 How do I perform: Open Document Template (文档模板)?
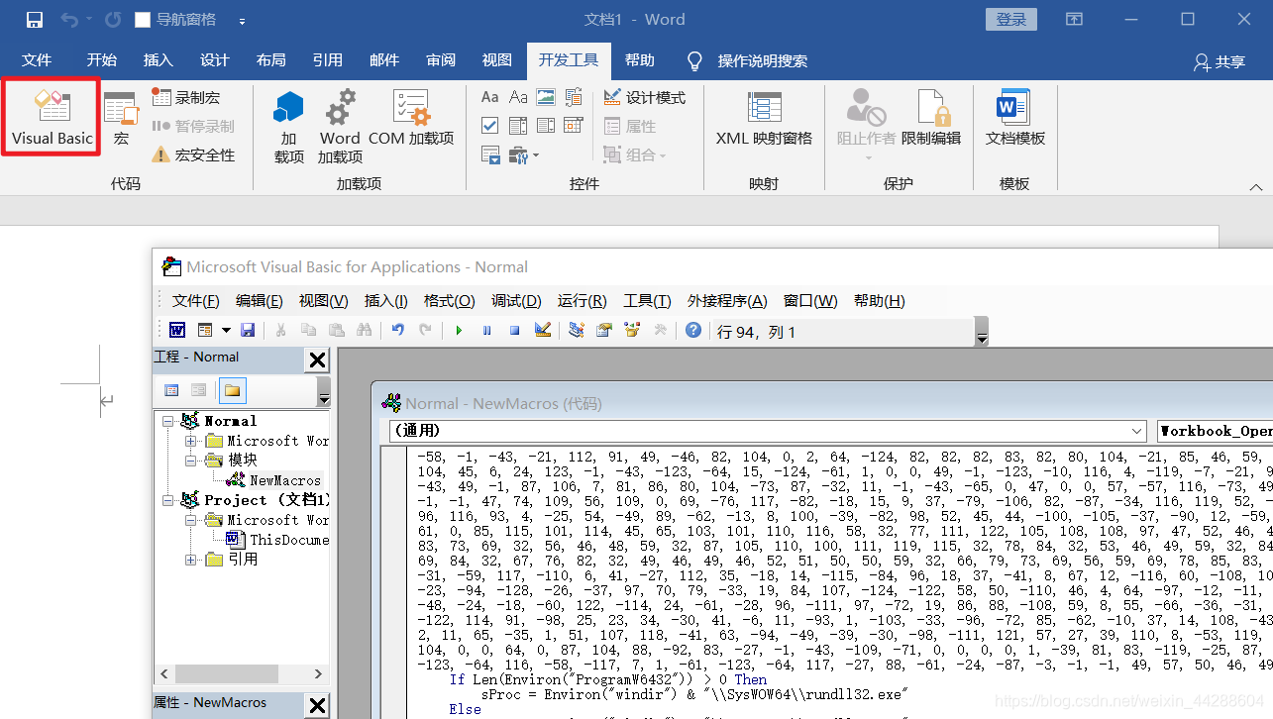click(1014, 119)
